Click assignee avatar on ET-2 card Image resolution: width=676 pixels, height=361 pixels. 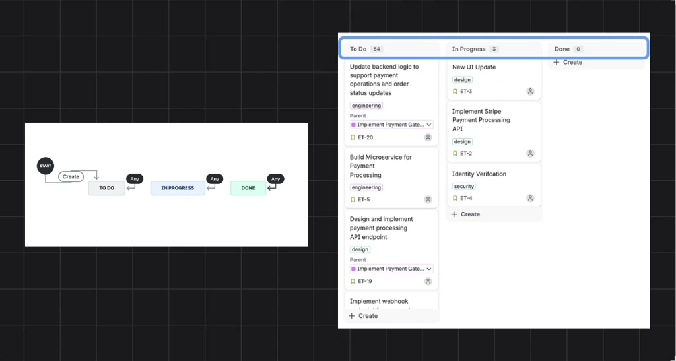pos(530,153)
